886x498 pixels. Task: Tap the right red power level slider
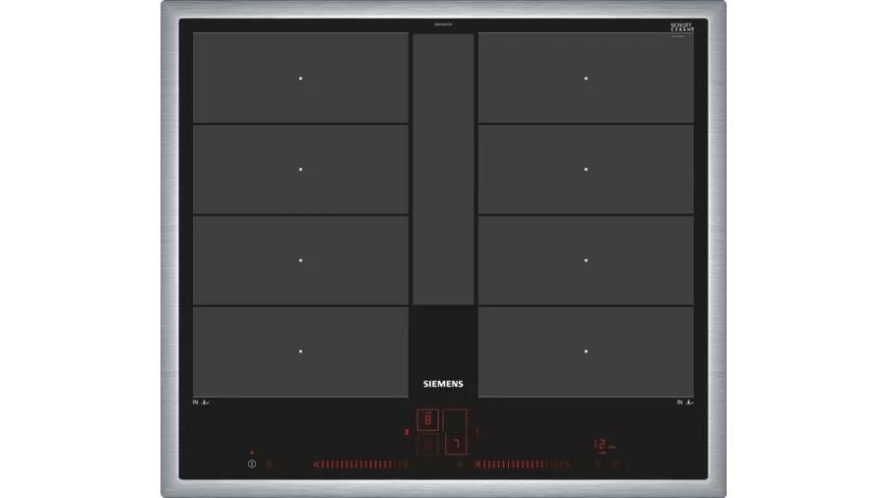(x=522, y=464)
